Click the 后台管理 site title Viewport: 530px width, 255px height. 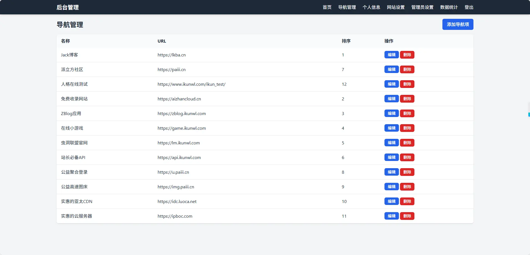68,7
